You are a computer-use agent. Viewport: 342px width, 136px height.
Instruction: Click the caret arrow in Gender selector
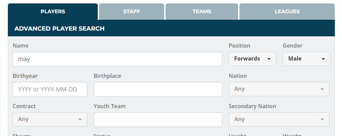click(323, 59)
